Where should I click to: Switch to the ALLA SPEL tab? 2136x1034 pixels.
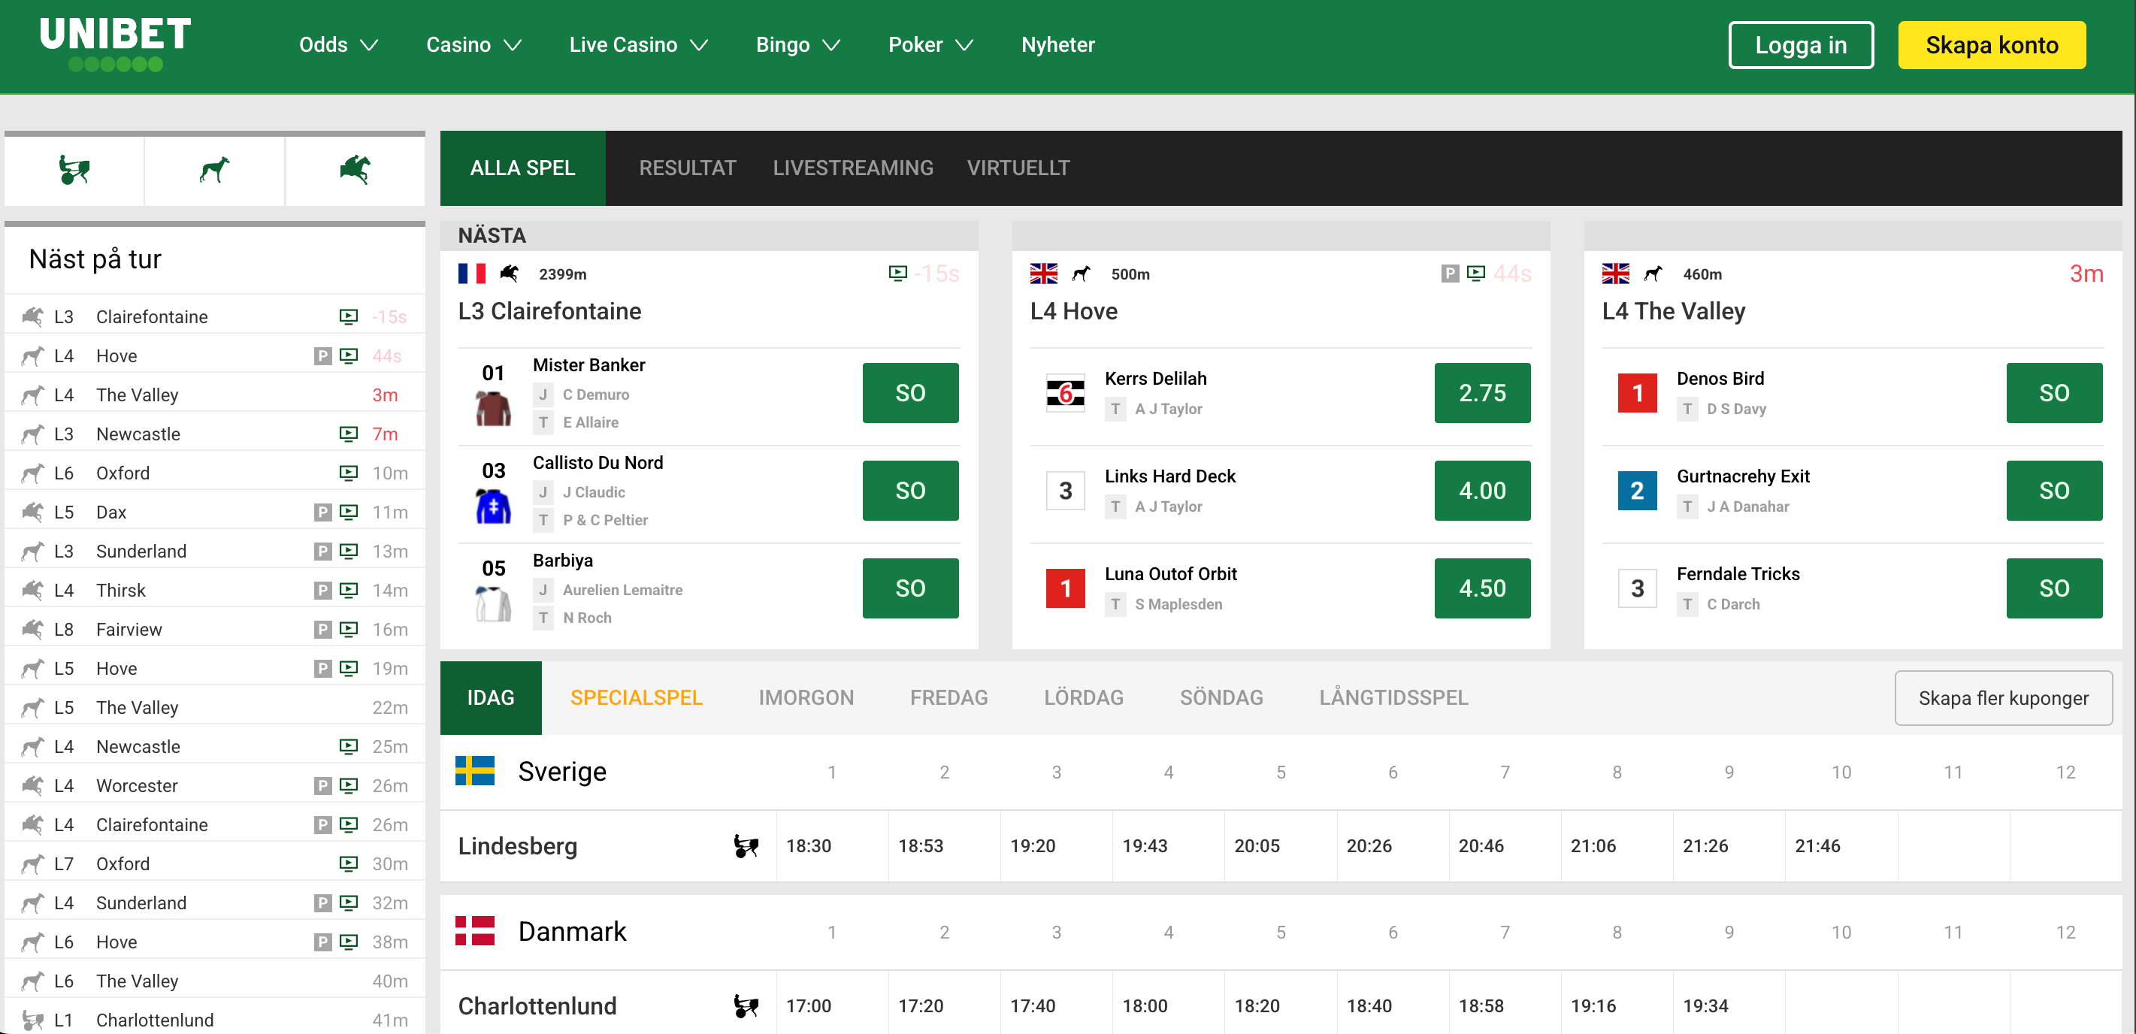(522, 168)
